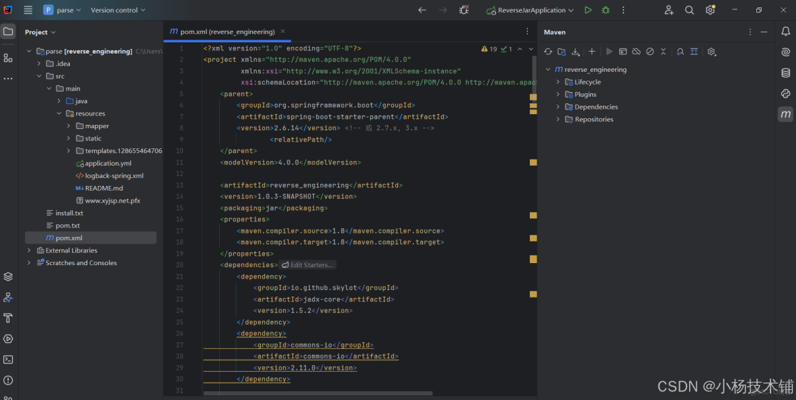This screenshot has width=796, height=400.
Task: Execute a Maven goal from the toolbar
Action: coord(623,51)
